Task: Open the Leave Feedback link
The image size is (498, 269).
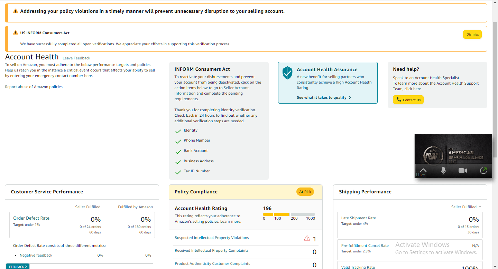Action: (76, 58)
